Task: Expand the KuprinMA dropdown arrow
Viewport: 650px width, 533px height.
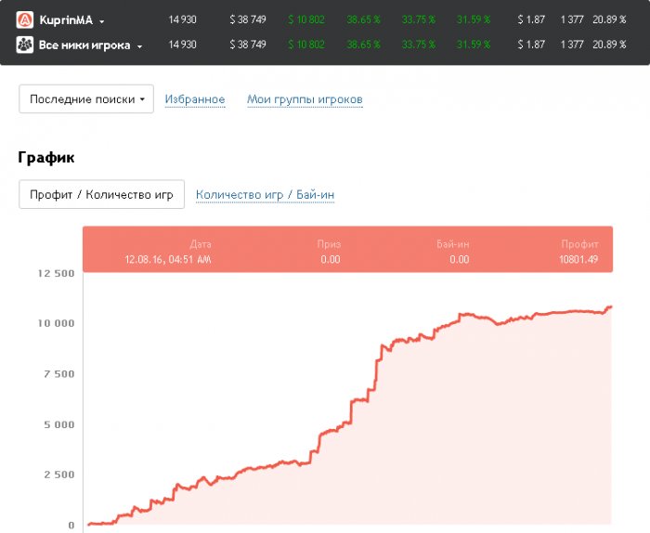Action: point(102,20)
